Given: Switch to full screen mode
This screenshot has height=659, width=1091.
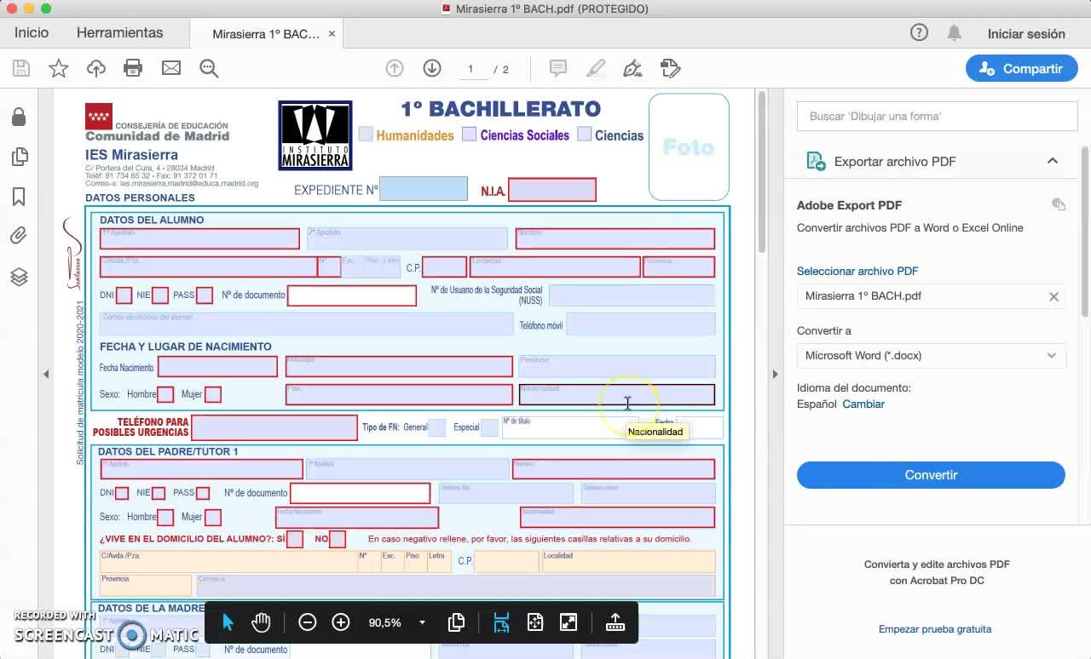Looking at the screenshot, I should point(569,622).
